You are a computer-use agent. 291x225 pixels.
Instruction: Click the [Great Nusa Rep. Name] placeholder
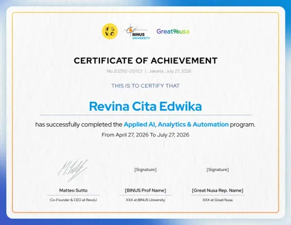point(218,190)
